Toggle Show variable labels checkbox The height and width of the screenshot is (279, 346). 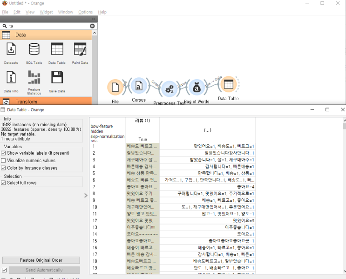click(3, 153)
